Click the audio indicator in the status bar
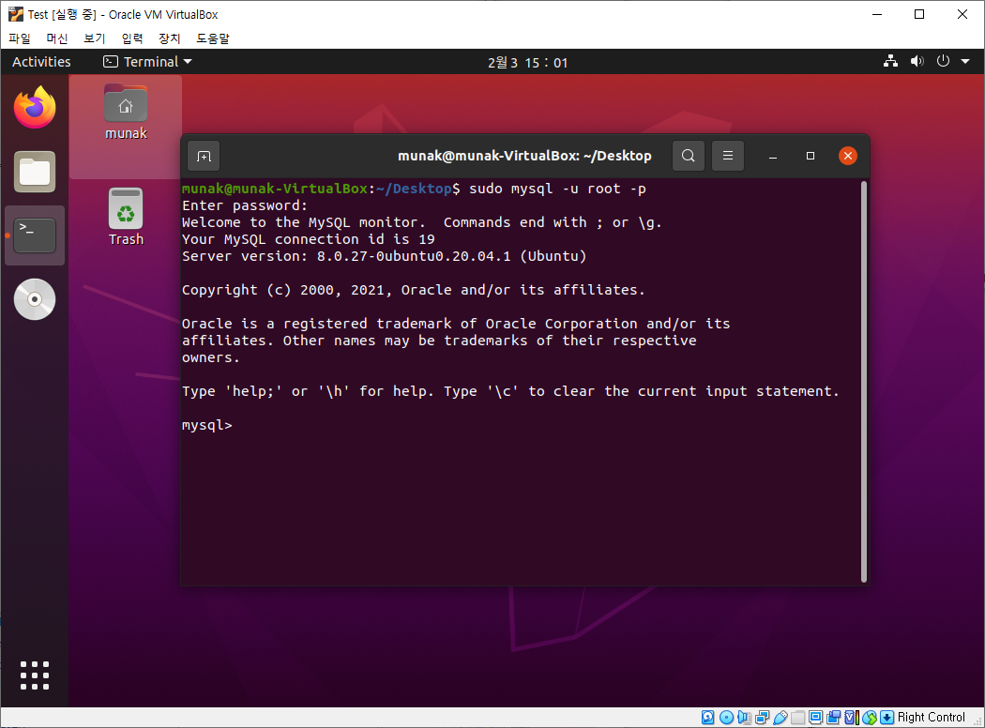This screenshot has height=728, width=985. (x=745, y=718)
